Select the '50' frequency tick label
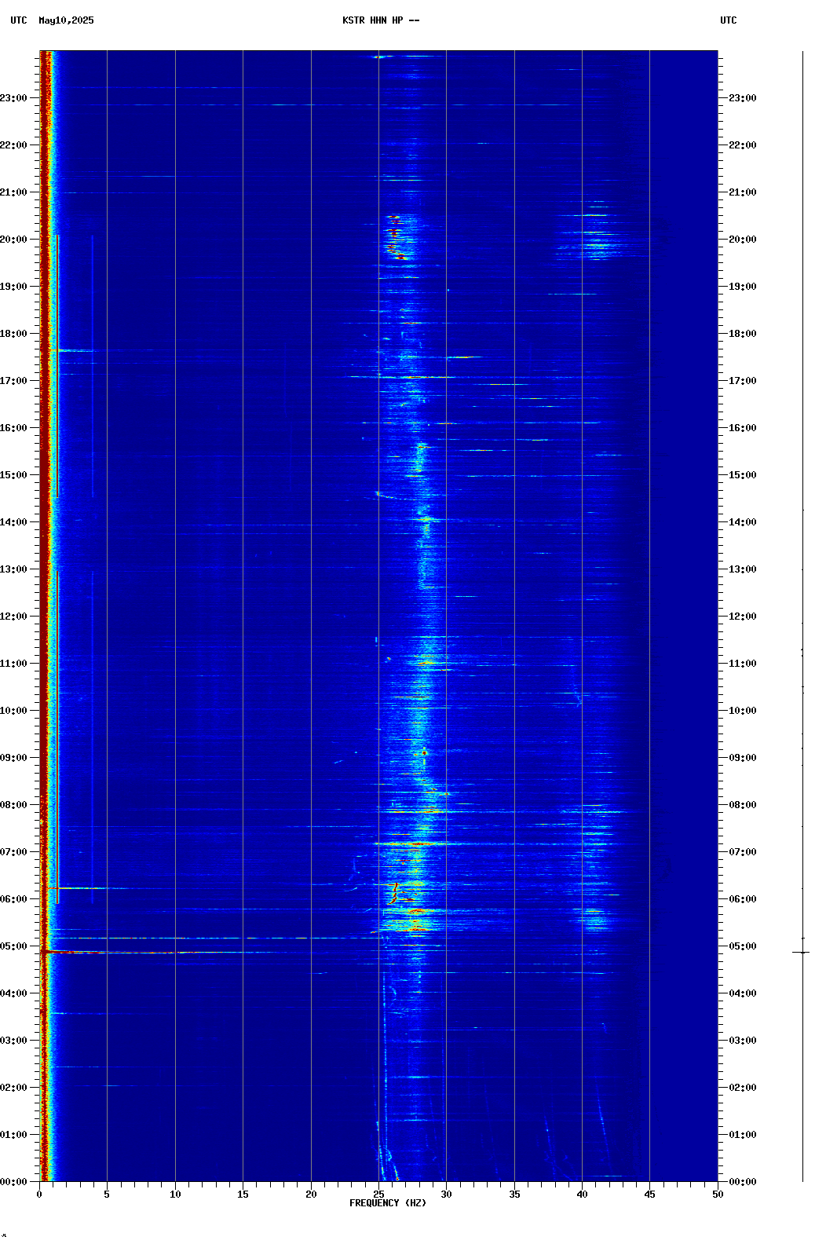This screenshot has height=1244, width=837. coord(718,1195)
